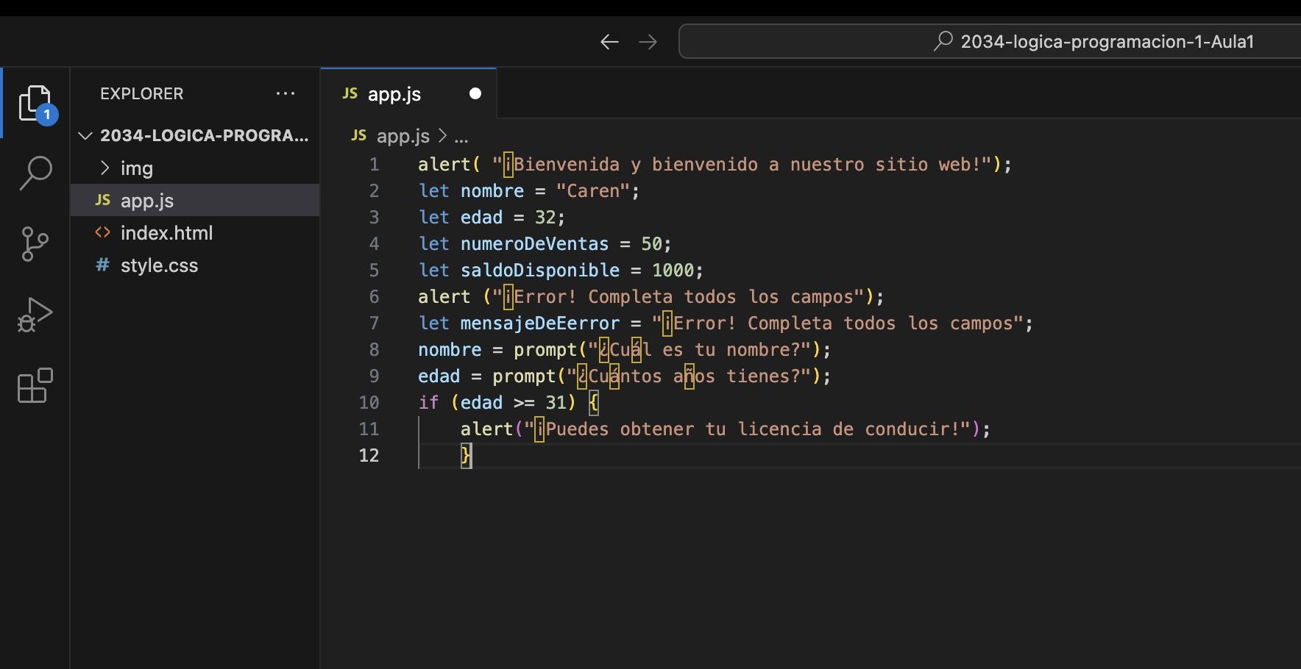1301x669 pixels.
Task: Click the HTML icon beside index.html
Action: (103, 233)
